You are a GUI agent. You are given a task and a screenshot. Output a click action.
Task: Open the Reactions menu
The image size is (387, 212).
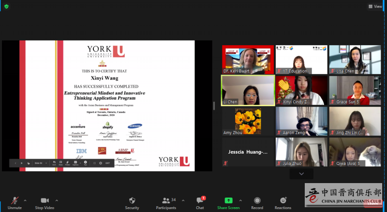click(283, 202)
